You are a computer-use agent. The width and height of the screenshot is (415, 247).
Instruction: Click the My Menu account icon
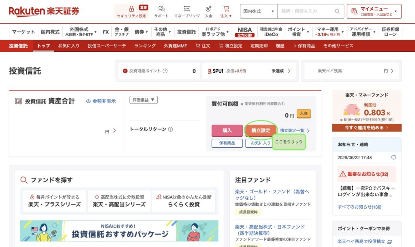354,11
